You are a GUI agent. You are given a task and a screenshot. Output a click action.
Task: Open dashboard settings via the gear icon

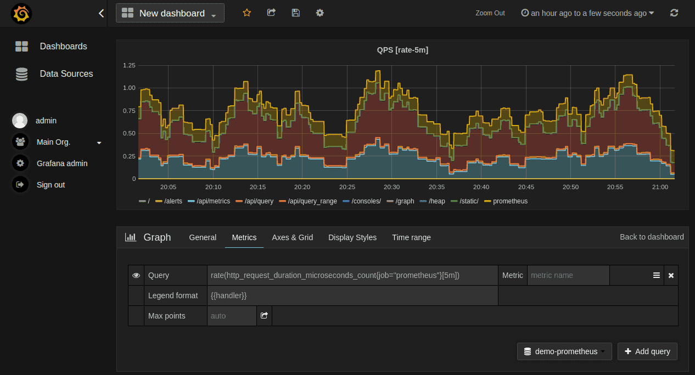[x=320, y=13]
